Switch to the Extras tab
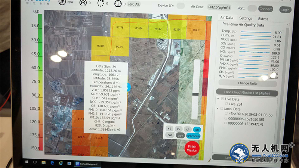This screenshot has height=168, width=299. point(263,19)
